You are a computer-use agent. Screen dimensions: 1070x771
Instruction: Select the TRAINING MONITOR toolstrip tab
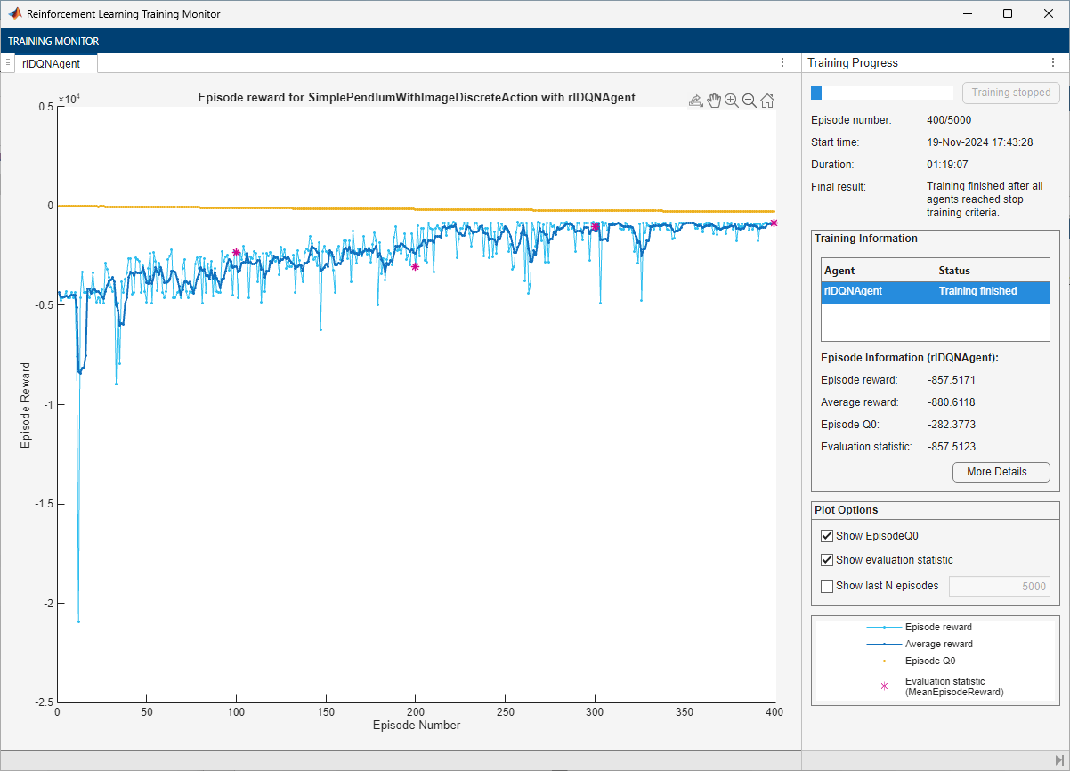pyautogui.click(x=53, y=41)
